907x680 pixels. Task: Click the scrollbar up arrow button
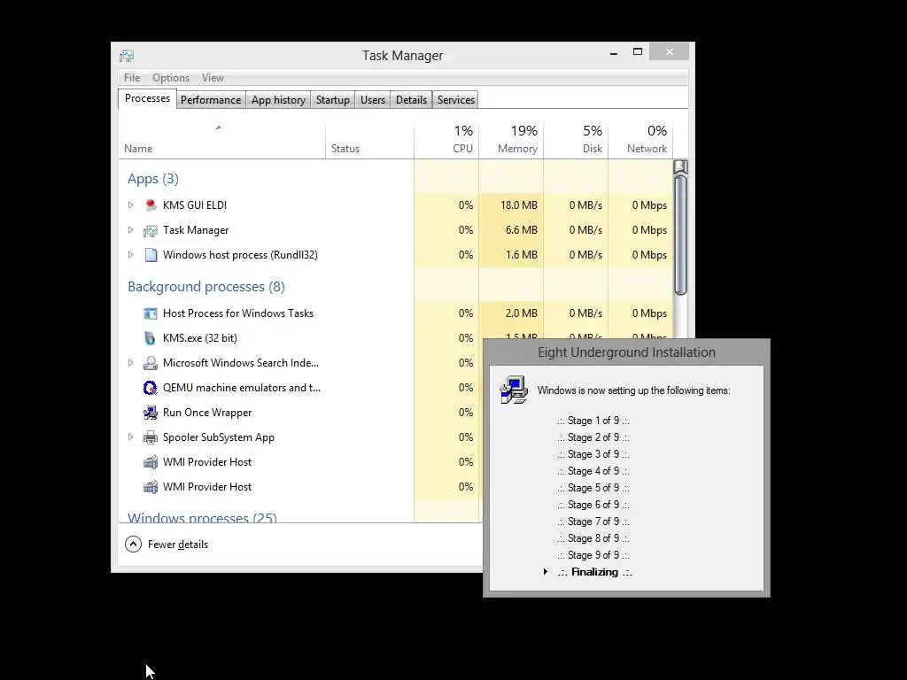[681, 167]
